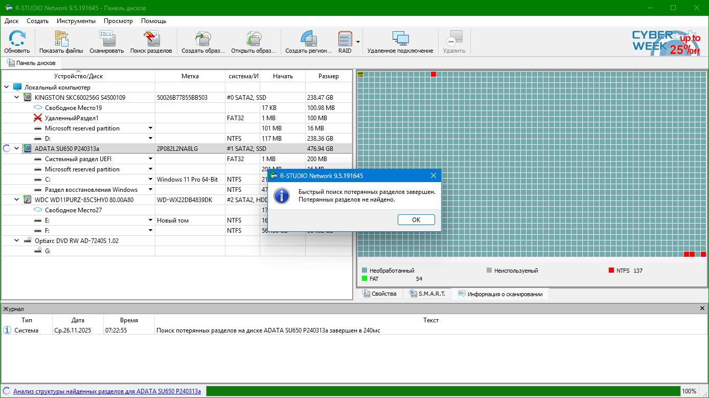Switch to the Свойства tab

[x=379, y=294]
